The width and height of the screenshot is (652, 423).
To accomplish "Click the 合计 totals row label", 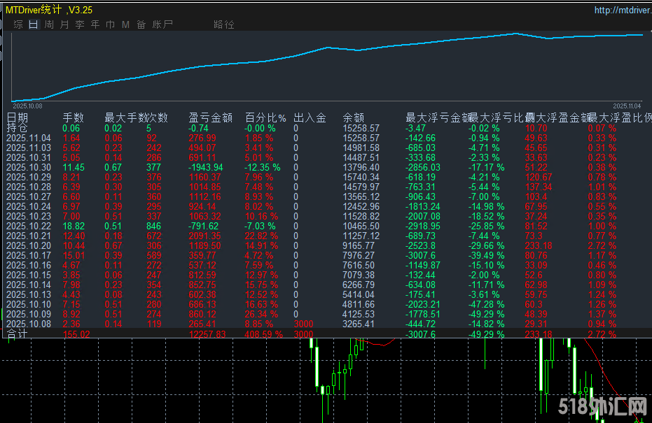I will click(18, 335).
